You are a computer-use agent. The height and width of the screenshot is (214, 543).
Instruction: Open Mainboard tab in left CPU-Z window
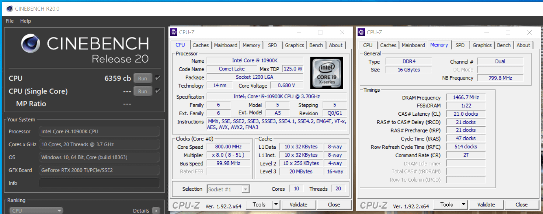pos(226,45)
